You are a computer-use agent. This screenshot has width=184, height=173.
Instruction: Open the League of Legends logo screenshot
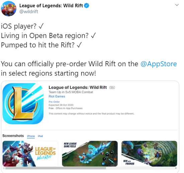coord(30,154)
